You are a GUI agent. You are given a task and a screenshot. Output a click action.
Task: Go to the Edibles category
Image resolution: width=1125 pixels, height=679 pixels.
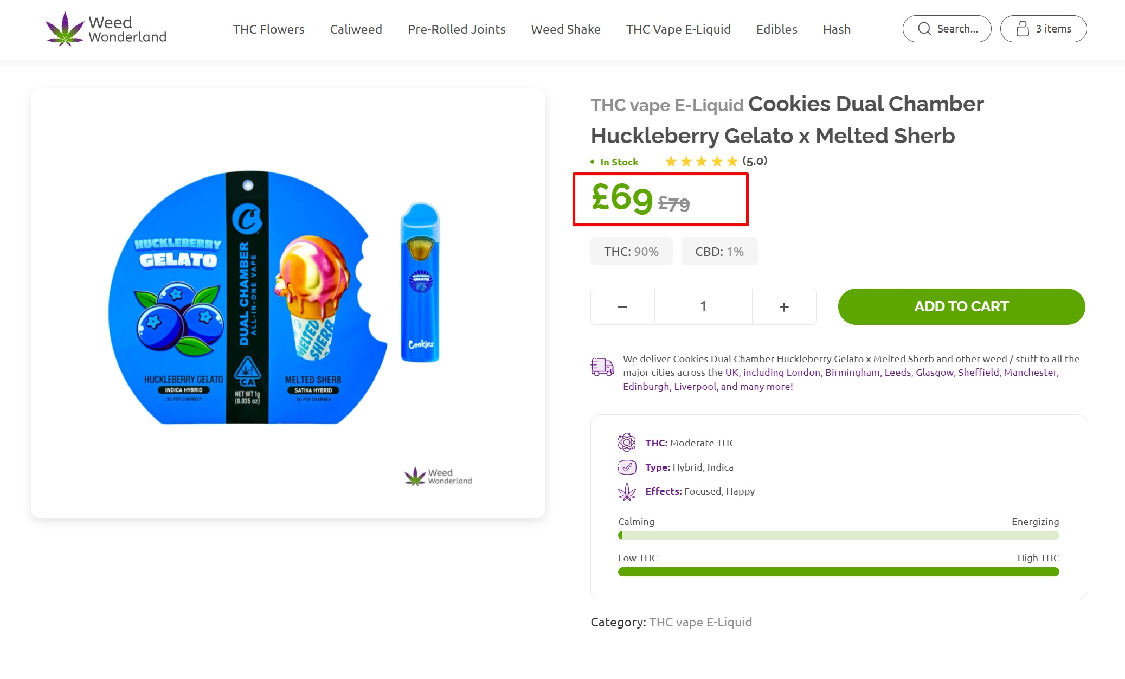[777, 29]
